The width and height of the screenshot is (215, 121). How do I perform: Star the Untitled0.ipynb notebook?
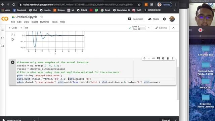42,17
